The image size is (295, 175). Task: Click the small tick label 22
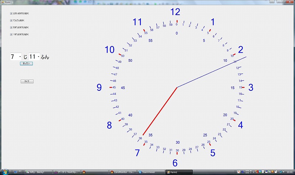[224, 129]
